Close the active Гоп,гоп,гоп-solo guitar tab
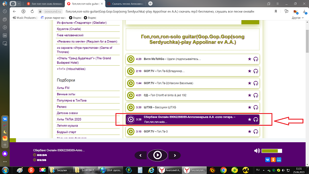 [x=102, y=4]
